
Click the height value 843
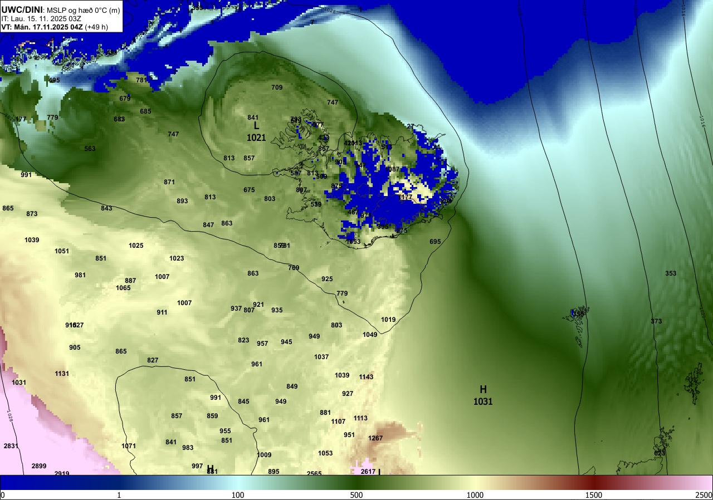click(x=106, y=208)
